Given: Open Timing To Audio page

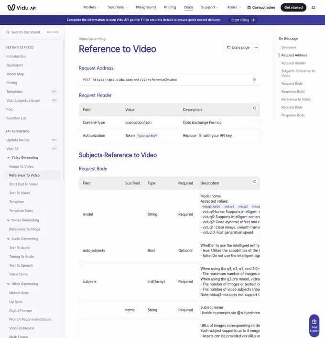Looking at the screenshot, I should click(22, 257).
